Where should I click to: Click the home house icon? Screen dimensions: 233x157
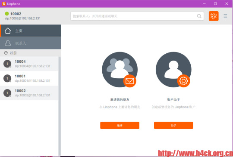point(8,31)
